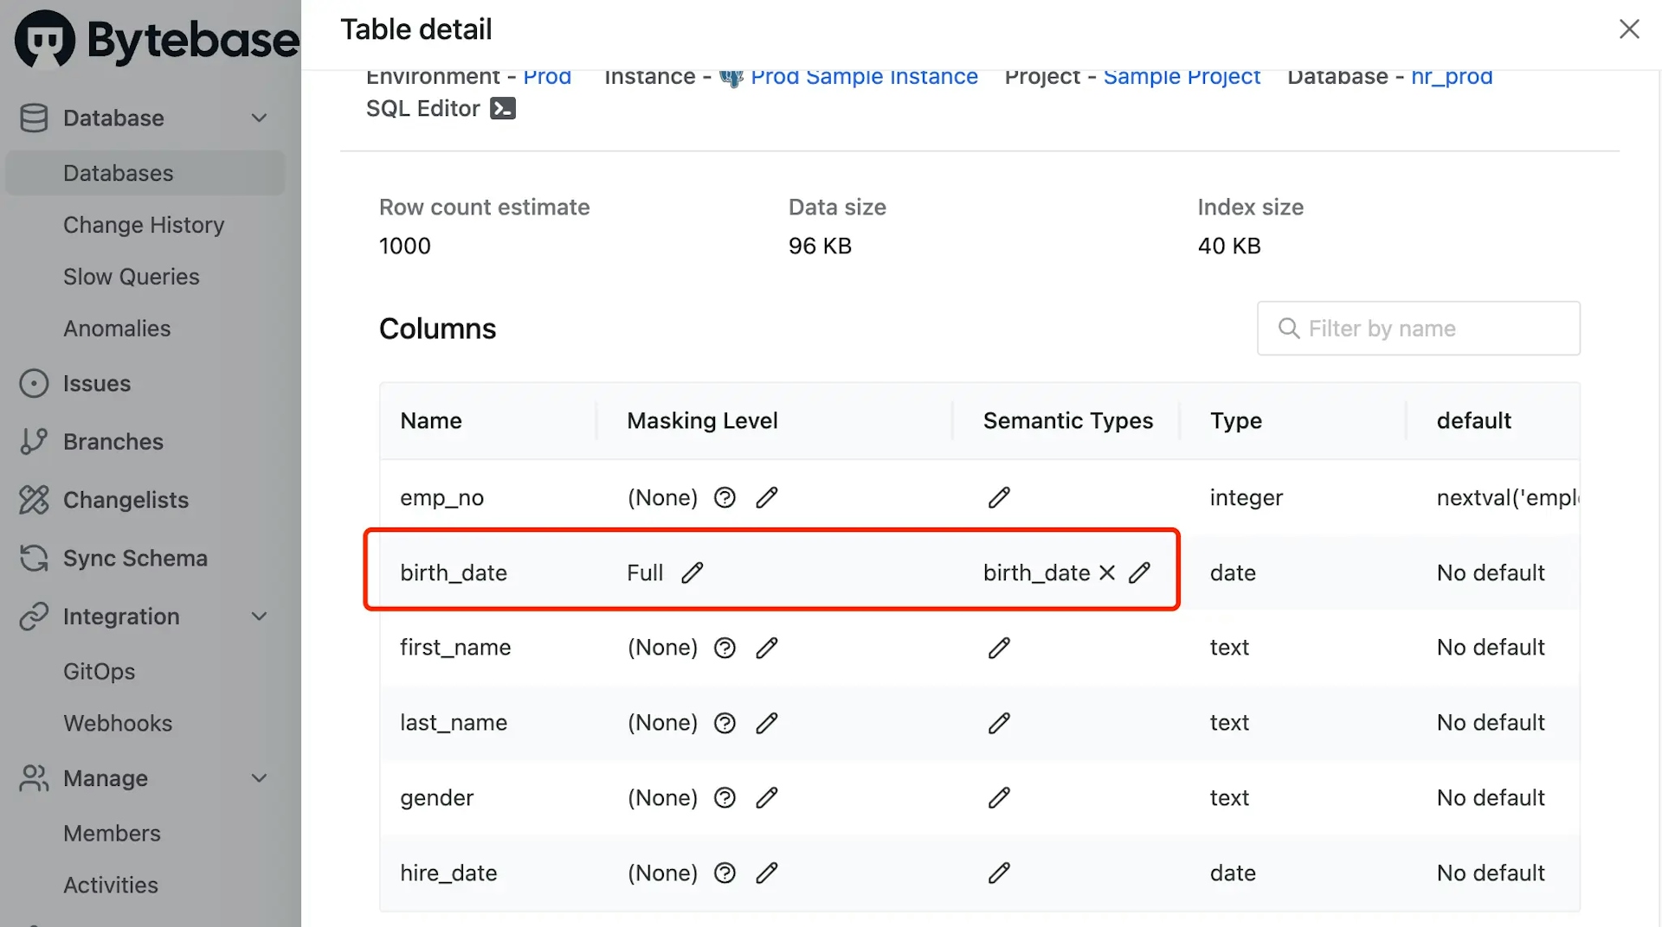The width and height of the screenshot is (1662, 927).
Task: Click the Sync Schema icon in sidebar
Action: [x=34, y=558]
